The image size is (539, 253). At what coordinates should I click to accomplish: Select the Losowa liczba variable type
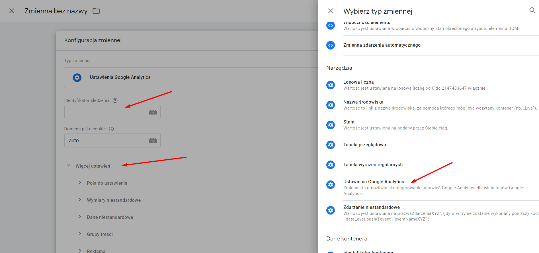[358, 82]
